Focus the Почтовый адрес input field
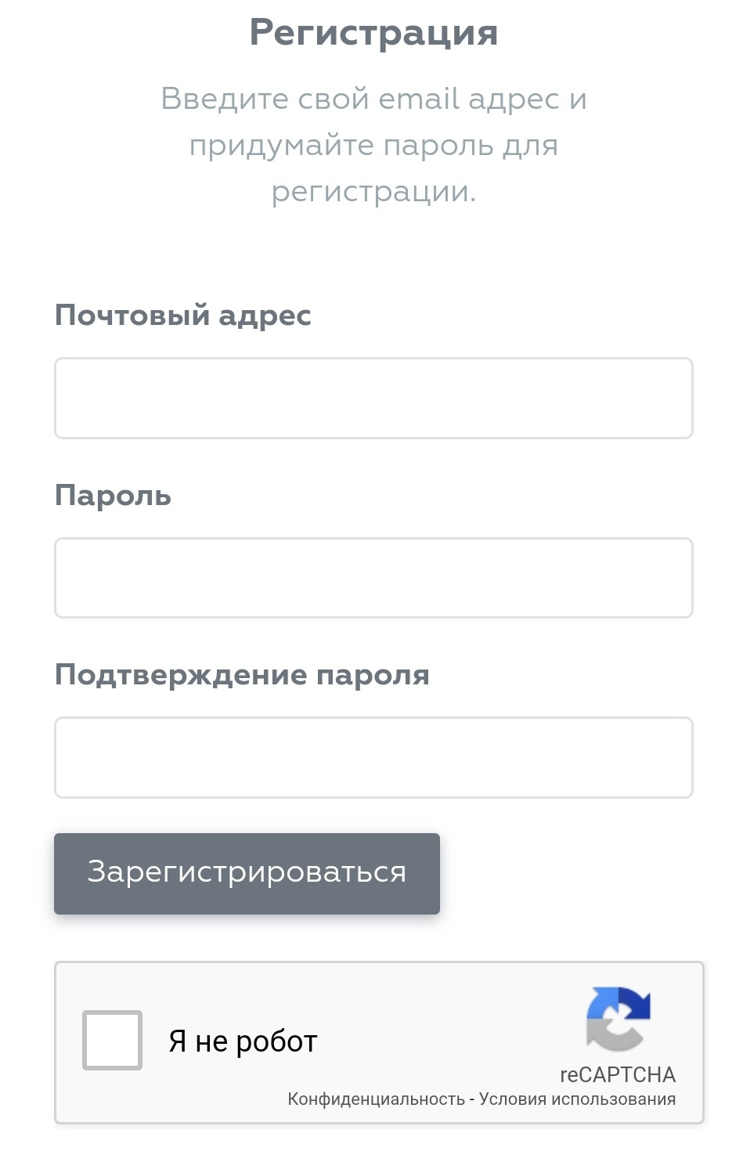Viewport: 743px width, 1173px height. [x=373, y=399]
